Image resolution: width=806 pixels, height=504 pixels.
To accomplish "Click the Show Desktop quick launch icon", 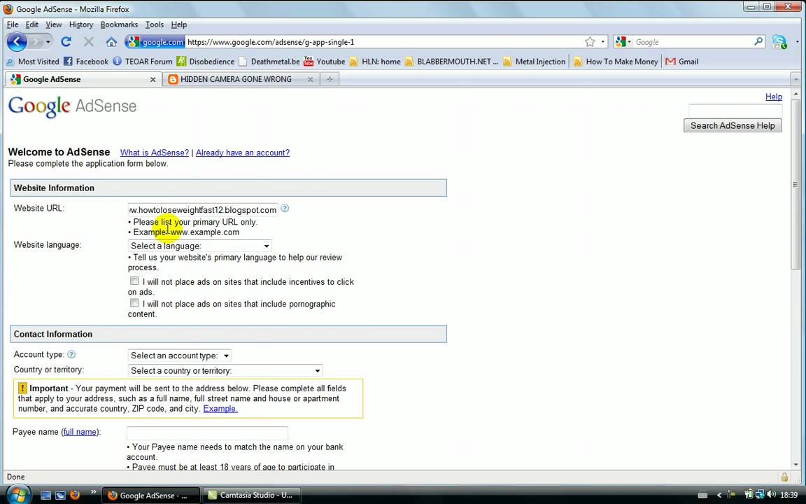I will 45,496.
